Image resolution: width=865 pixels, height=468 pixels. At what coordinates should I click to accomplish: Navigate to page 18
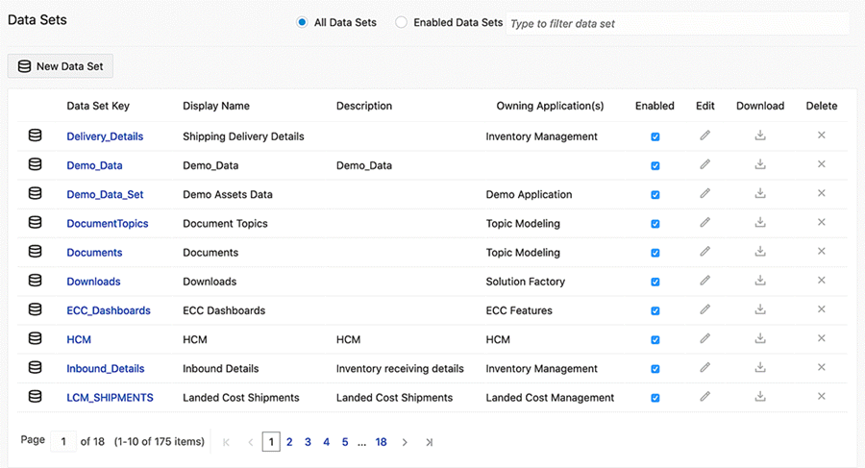pos(382,442)
